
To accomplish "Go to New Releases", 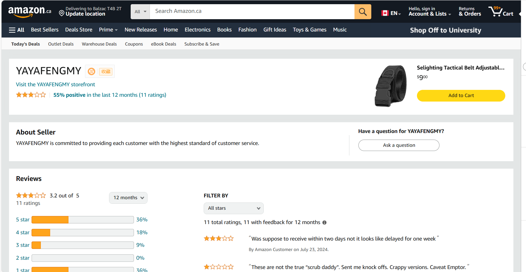I will tap(141, 30).
